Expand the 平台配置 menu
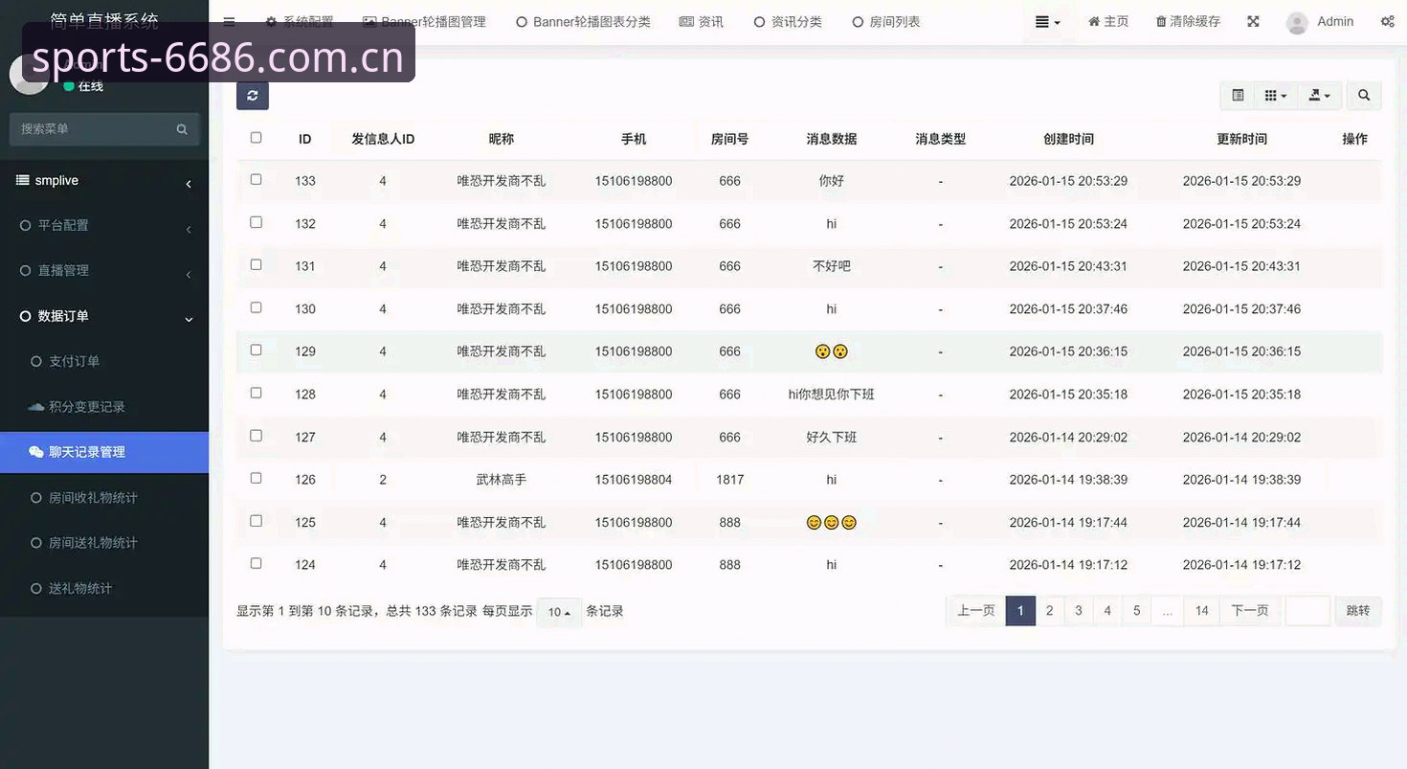The image size is (1407, 769). pos(104,226)
